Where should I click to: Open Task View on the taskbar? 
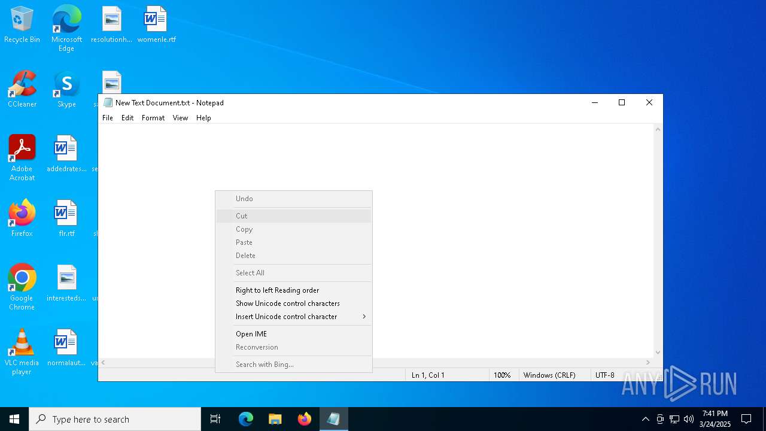coord(215,419)
